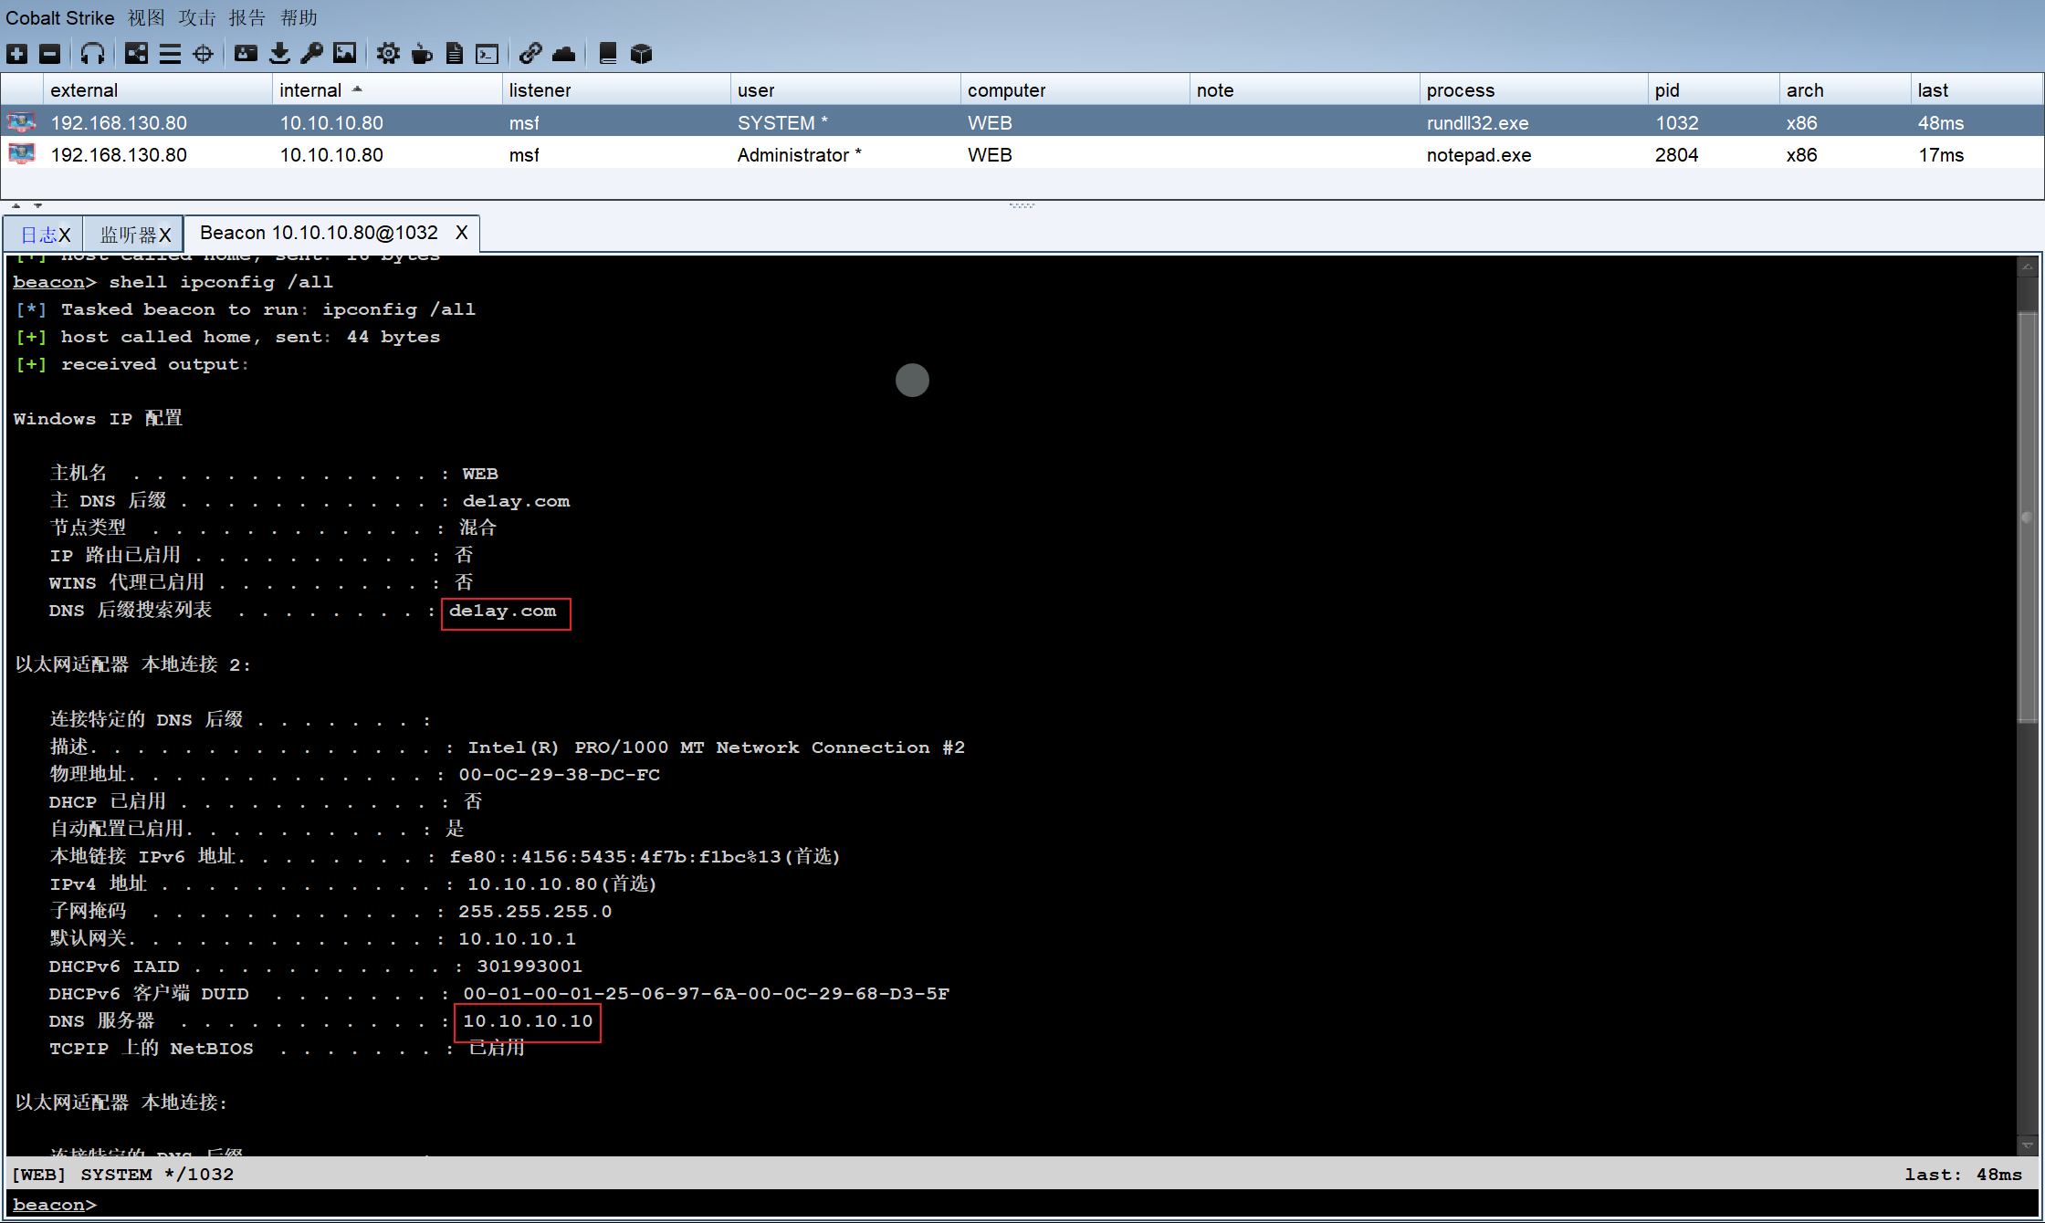
Task: Sort by the arch column header
Action: tap(1845, 89)
